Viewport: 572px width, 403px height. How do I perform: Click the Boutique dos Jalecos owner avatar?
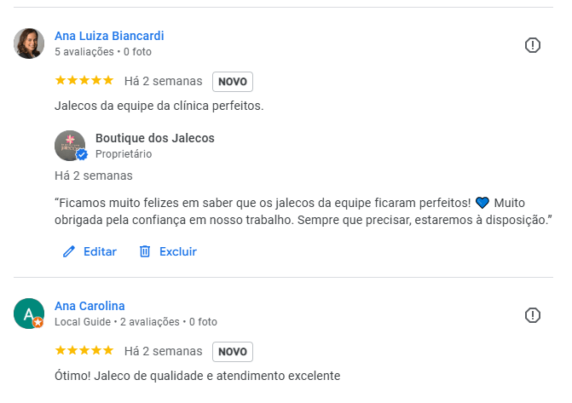click(70, 146)
